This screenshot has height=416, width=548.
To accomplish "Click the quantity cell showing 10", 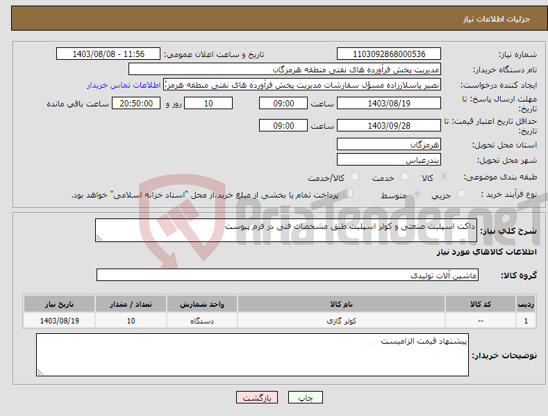I will [x=131, y=321].
